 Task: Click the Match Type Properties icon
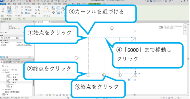tap(22, 13)
